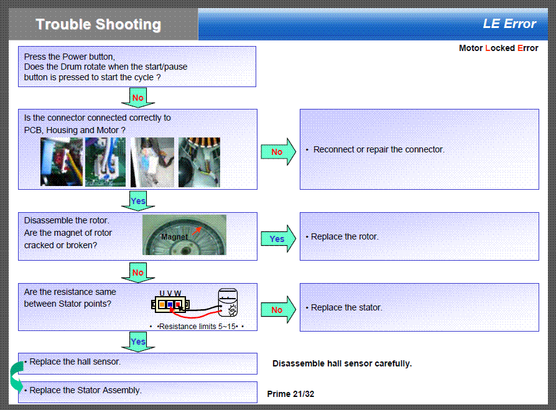The width and height of the screenshot is (556, 410).
Task: Click the 'Are the resistance same' question text
Action: [70, 298]
